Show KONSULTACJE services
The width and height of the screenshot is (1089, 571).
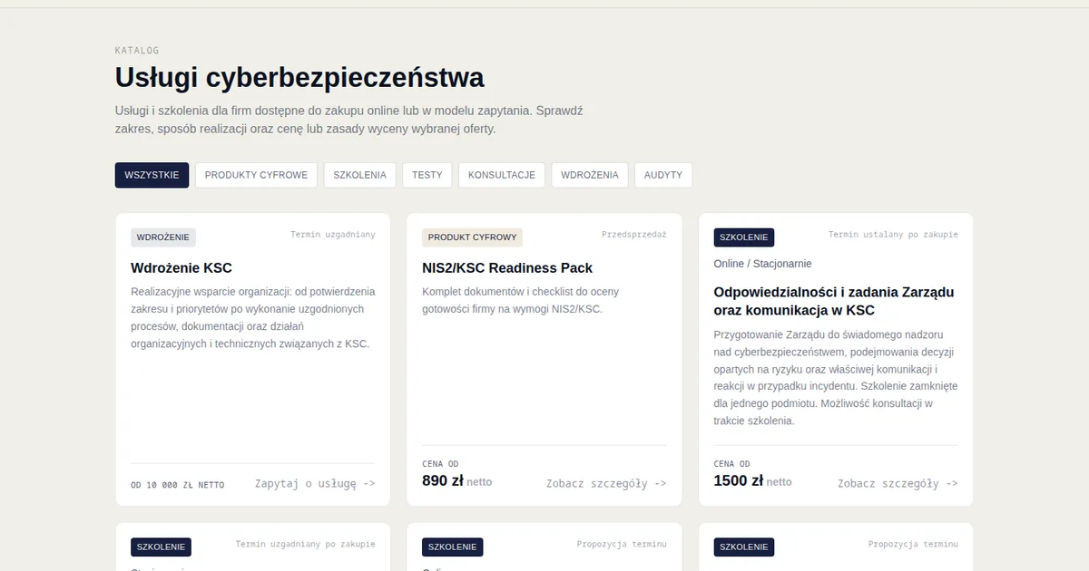click(x=502, y=175)
